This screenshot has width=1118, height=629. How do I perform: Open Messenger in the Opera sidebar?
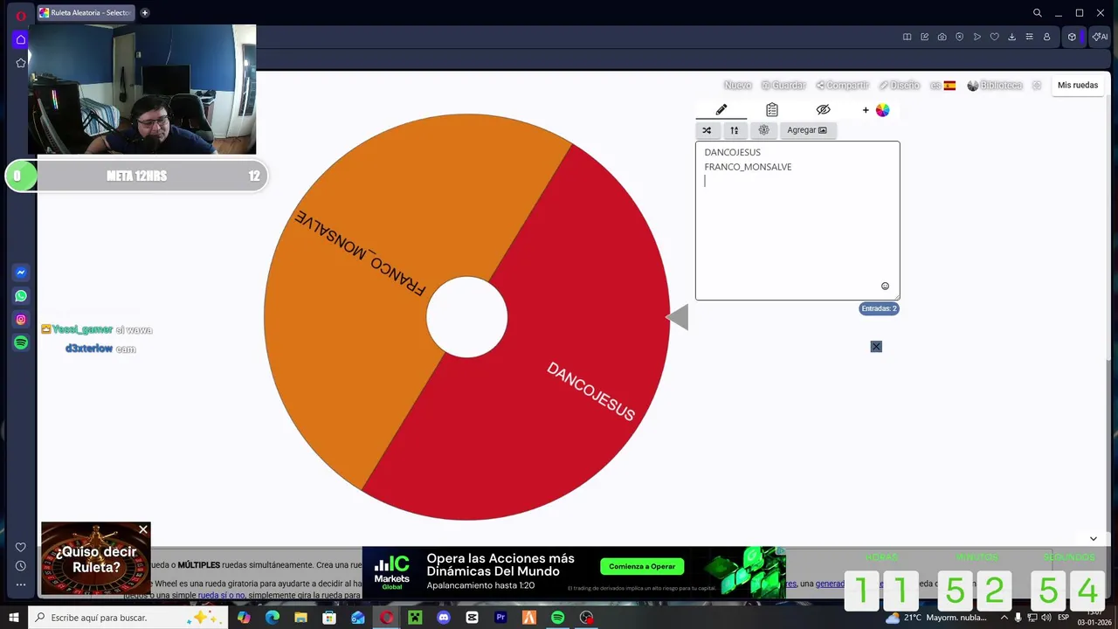coord(21,273)
